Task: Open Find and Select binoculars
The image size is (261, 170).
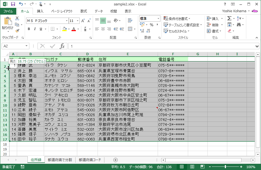Action: [x=239, y=25]
